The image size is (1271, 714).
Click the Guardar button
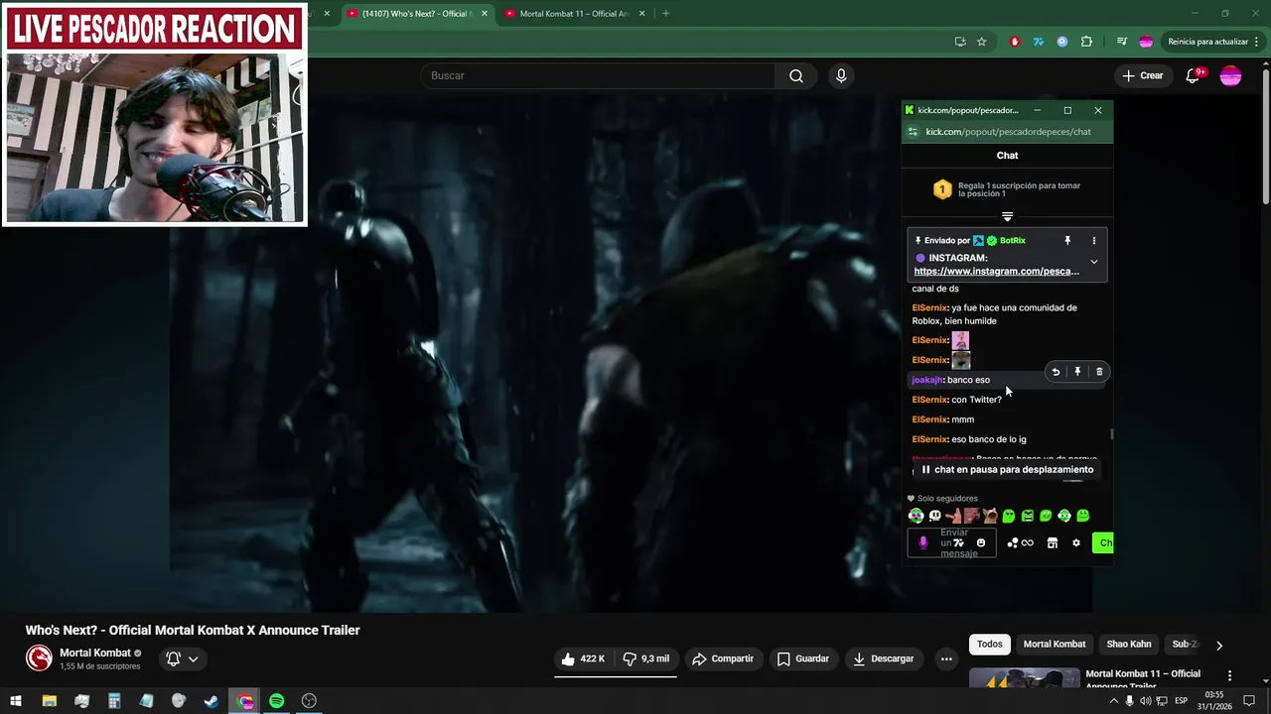802,658
